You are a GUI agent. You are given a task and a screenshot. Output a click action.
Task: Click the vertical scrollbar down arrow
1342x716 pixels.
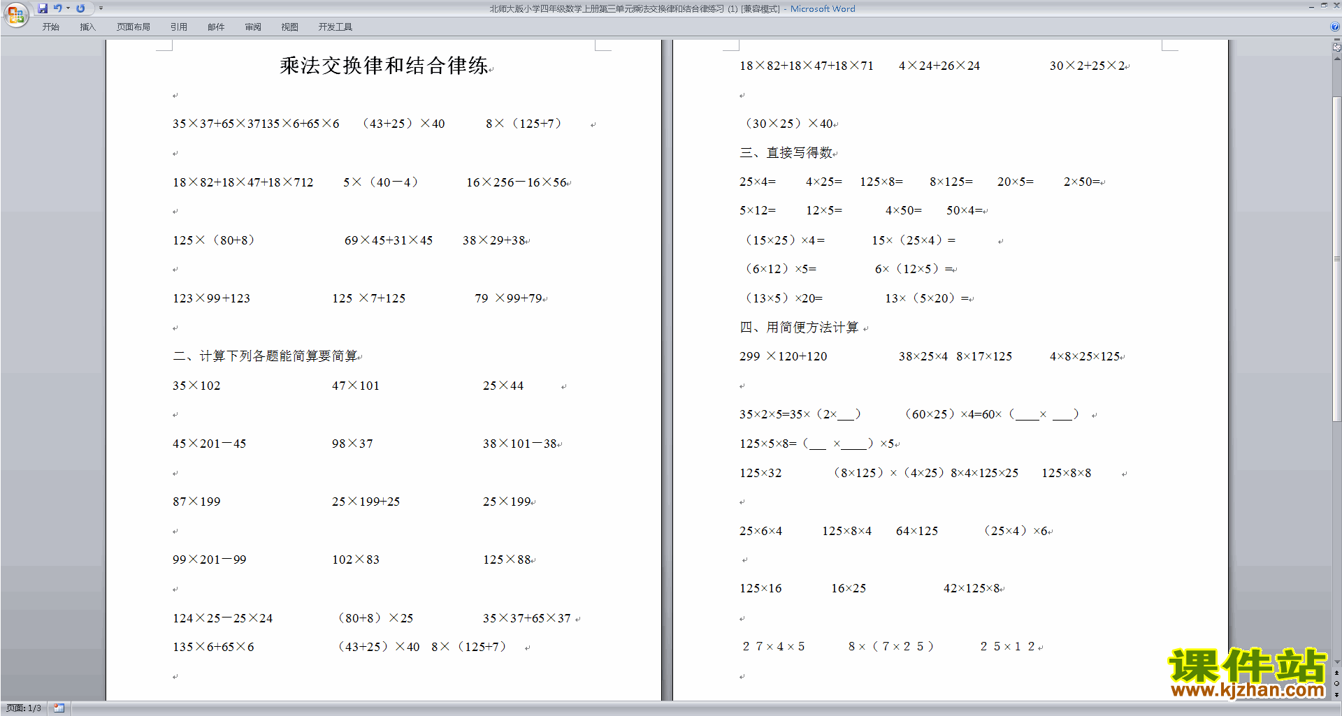point(1337,662)
